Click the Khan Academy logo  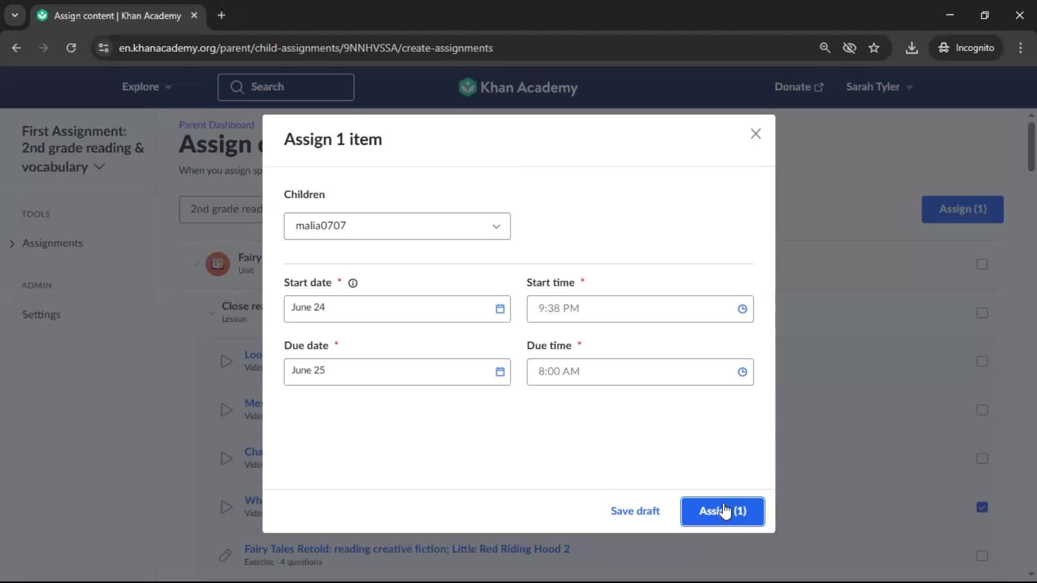518,87
